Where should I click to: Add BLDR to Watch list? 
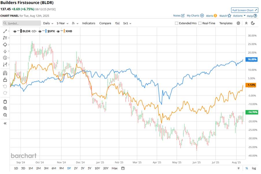[x=225, y=16]
